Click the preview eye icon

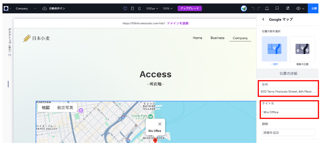[298, 8]
